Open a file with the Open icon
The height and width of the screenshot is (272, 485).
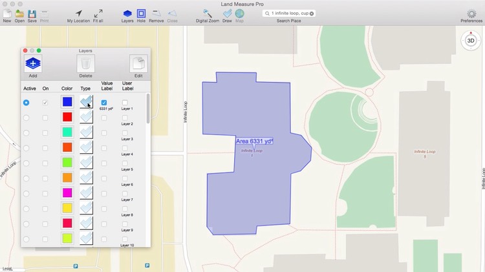(19, 13)
